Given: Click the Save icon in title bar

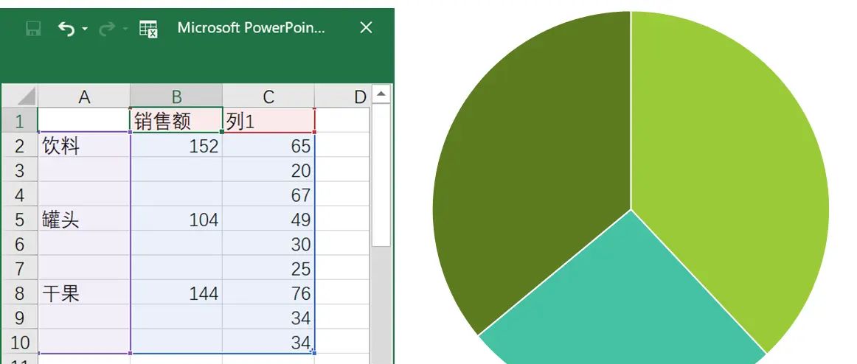Looking at the screenshot, I should pos(33,28).
